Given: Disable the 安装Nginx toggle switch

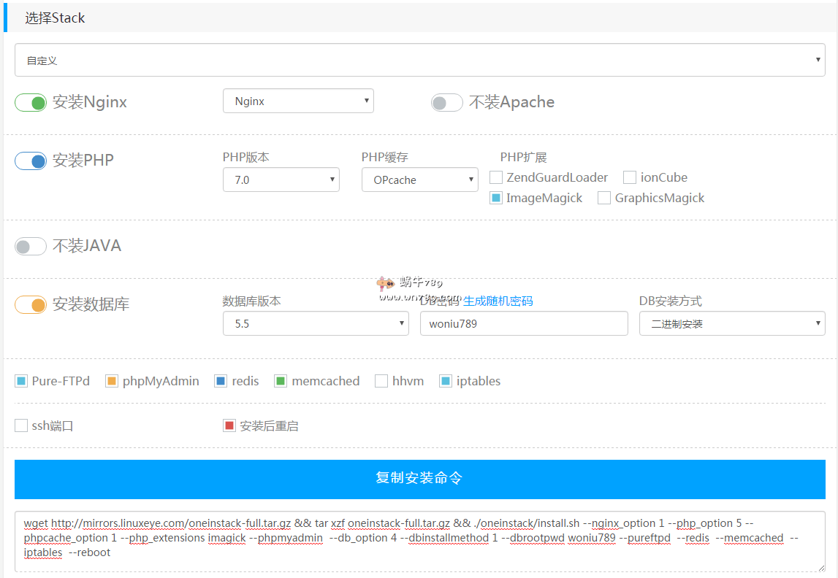Looking at the screenshot, I should pyautogui.click(x=30, y=102).
